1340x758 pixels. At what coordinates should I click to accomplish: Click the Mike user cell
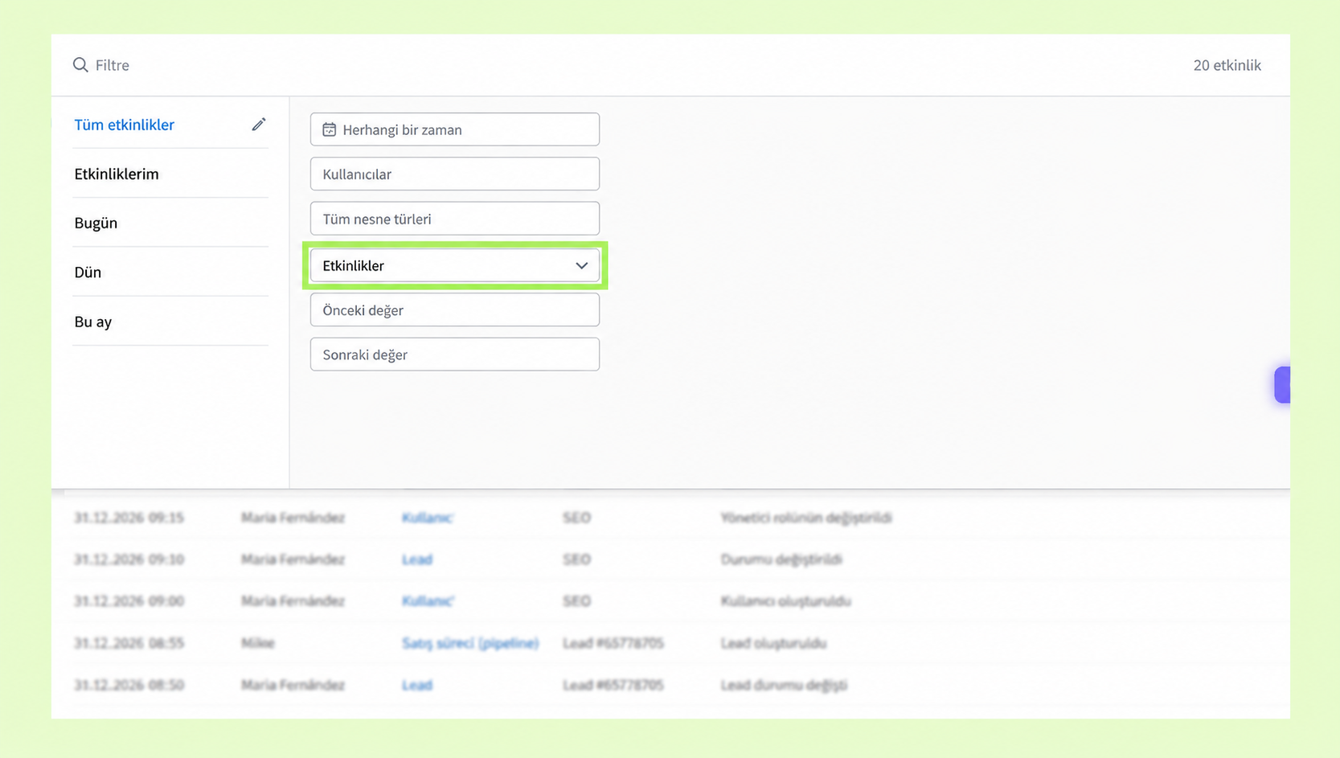click(258, 643)
